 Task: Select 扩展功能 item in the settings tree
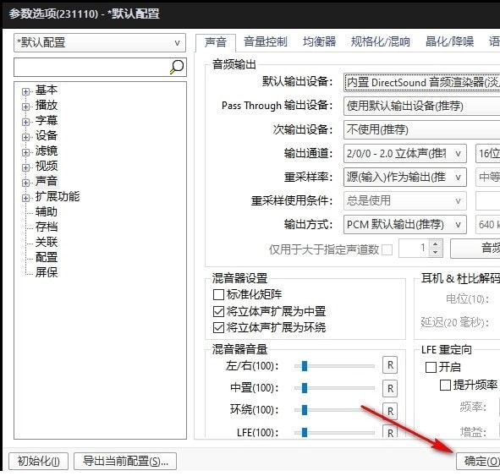coord(58,197)
